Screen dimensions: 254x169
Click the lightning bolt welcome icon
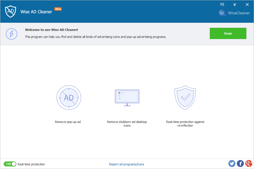coord(12,34)
